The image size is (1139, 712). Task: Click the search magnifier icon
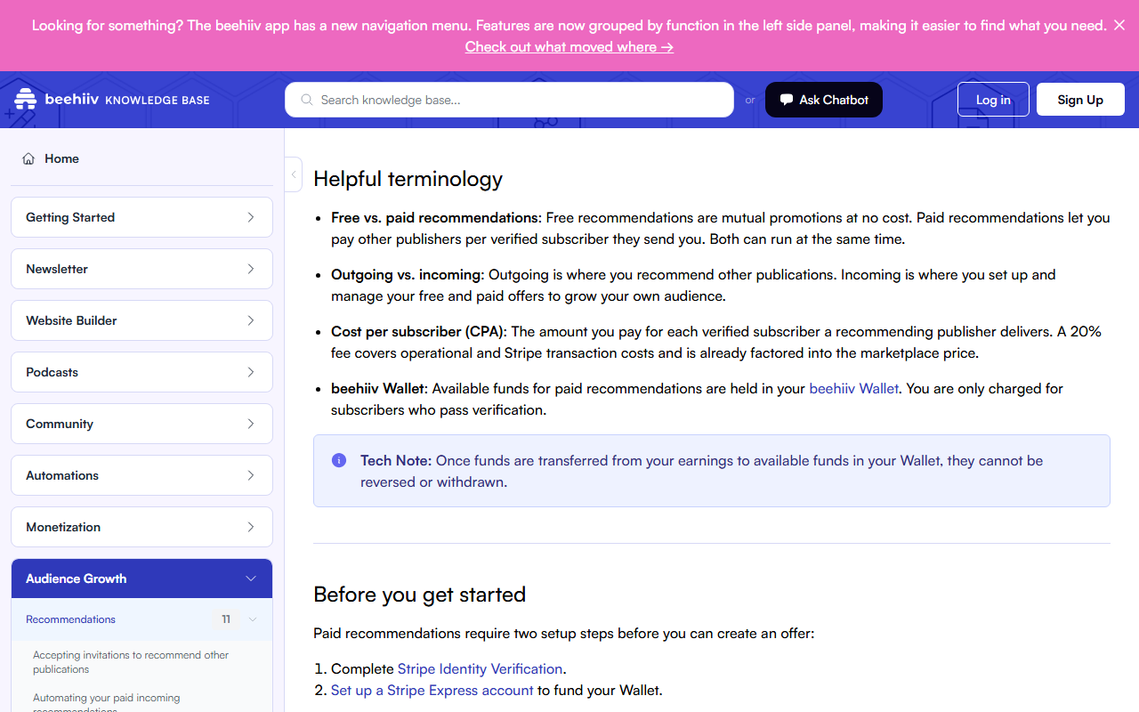coord(307,100)
